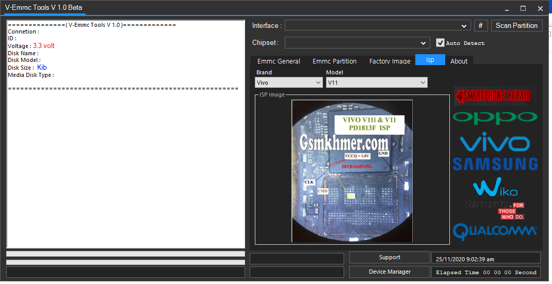Switch to the Emmc General tab
Image resolution: width=552 pixels, height=284 pixels.
279,61
